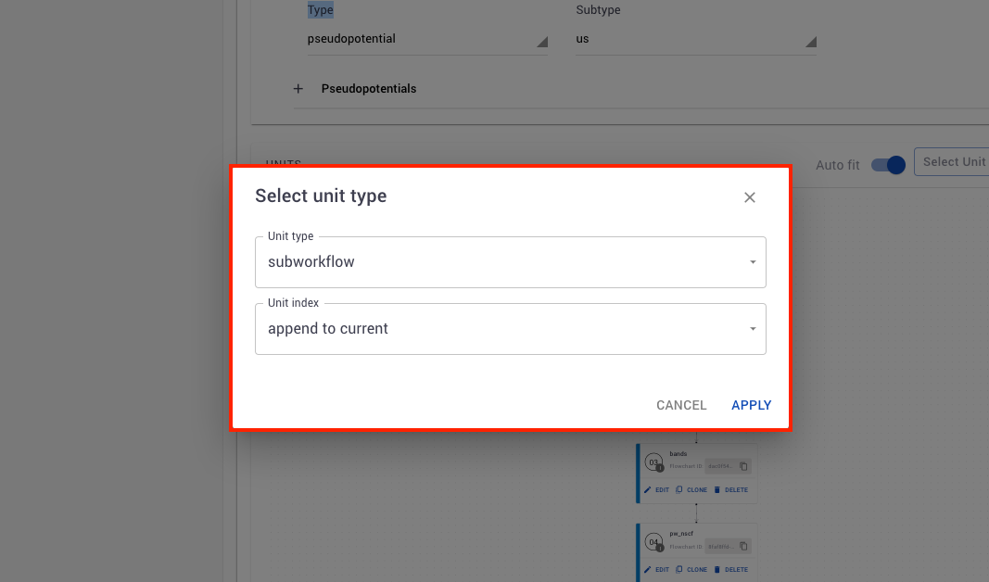989x582 pixels.
Task: Expand the Pseudopotentials section
Action: [x=368, y=88]
